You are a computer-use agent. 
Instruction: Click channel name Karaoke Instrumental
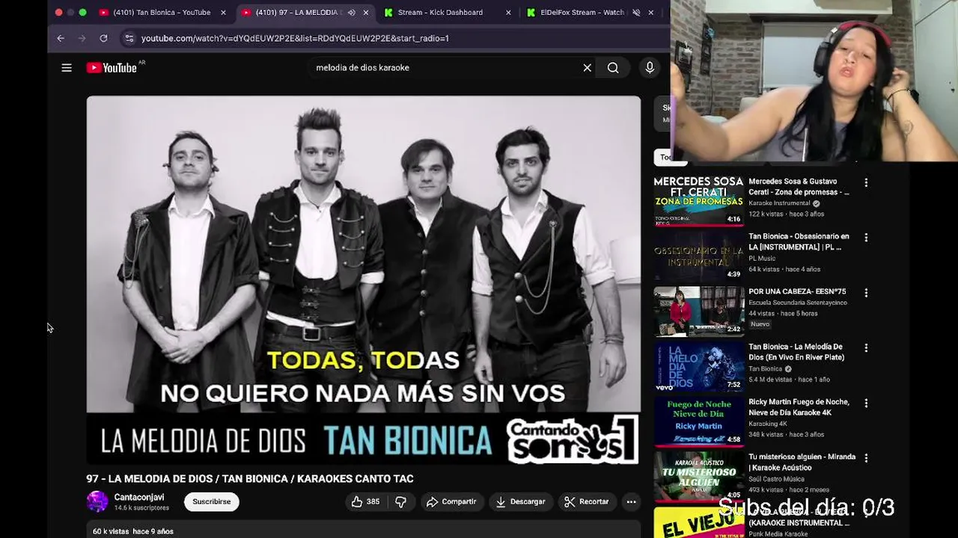779,203
